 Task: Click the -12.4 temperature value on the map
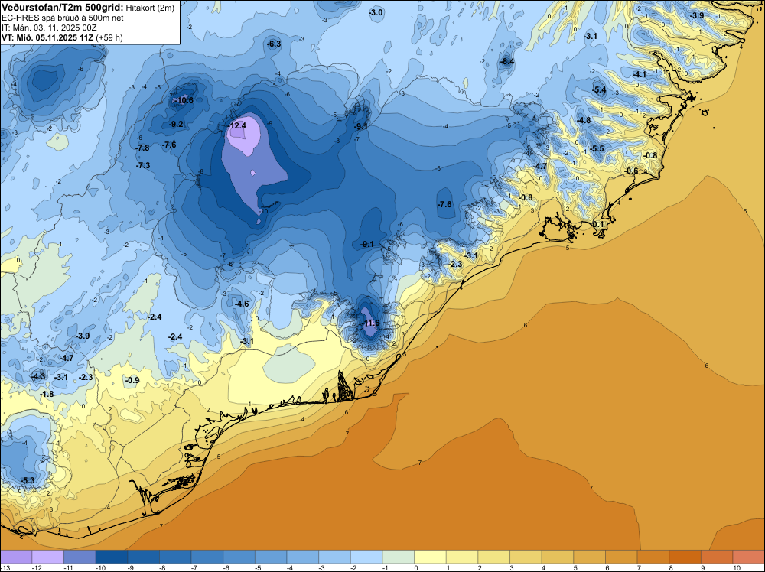[237, 125]
